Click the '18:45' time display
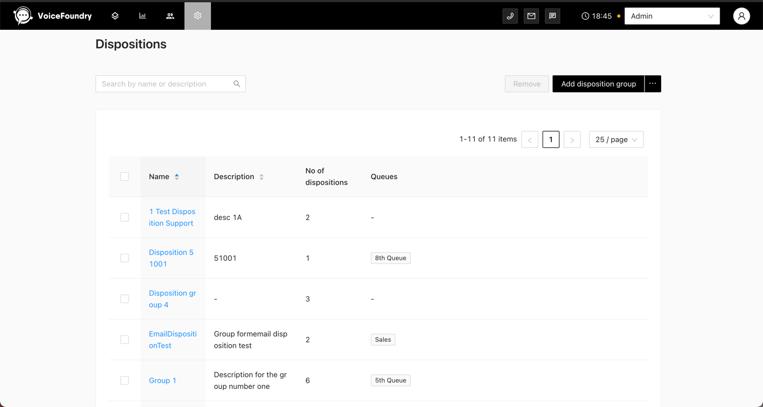 tap(602, 16)
